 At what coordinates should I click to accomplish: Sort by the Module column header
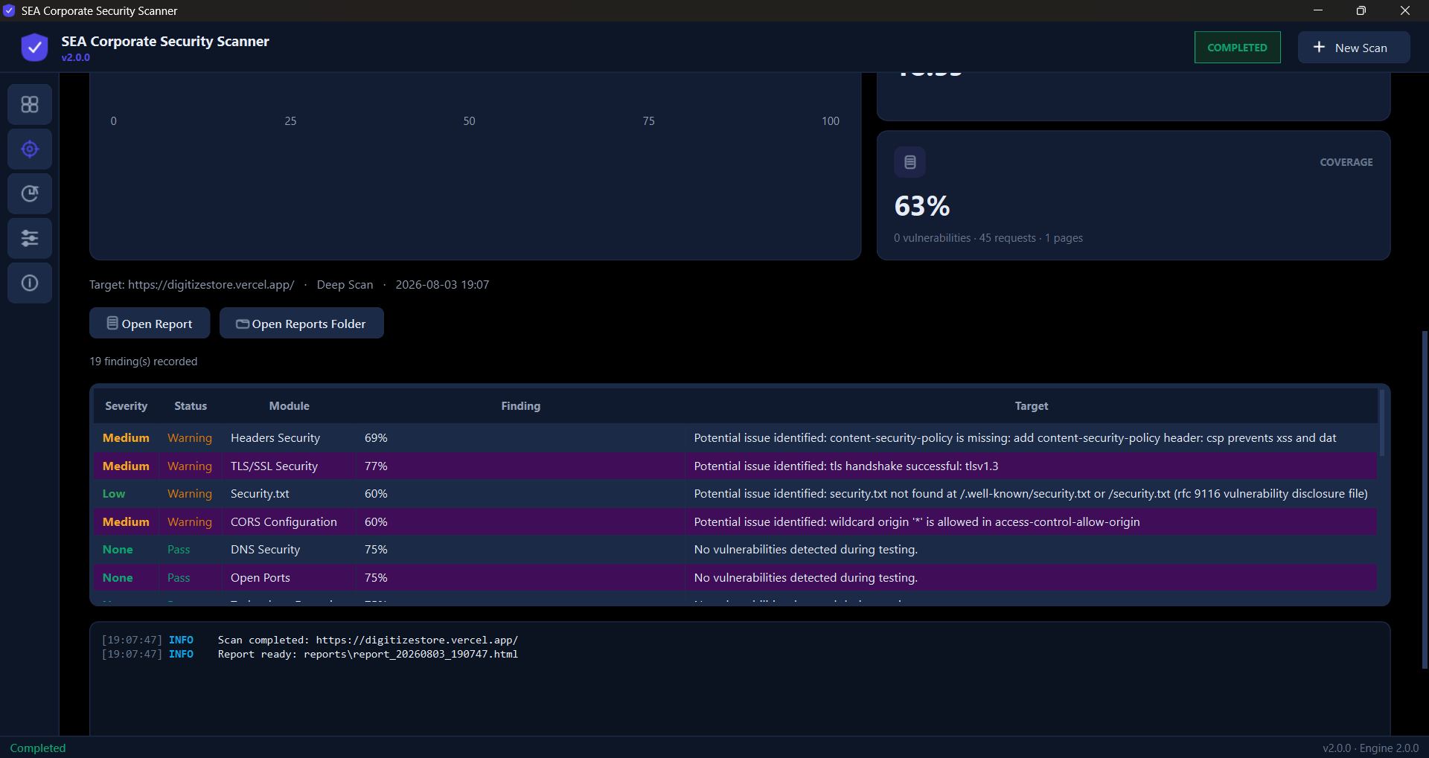click(289, 406)
